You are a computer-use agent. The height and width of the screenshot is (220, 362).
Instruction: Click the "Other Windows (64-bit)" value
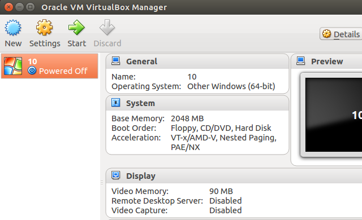[x=231, y=86]
